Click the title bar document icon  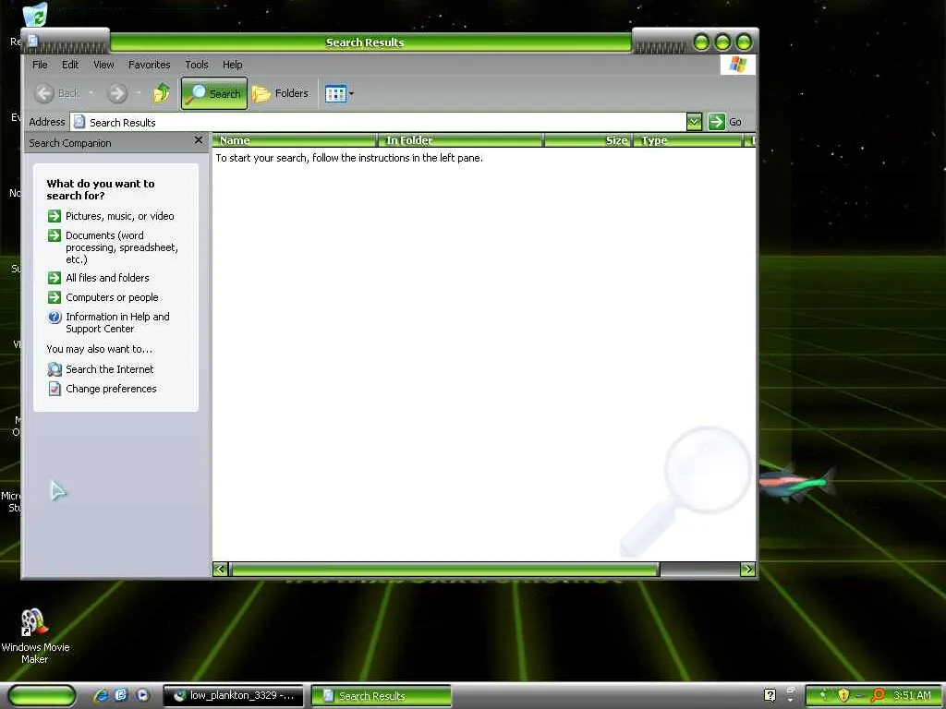point(33,41)
